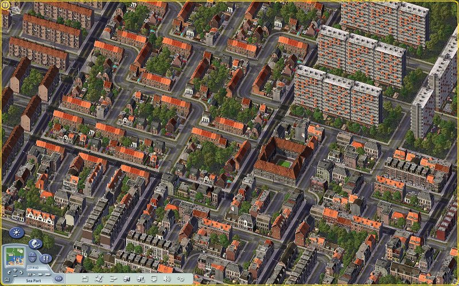Viewport: 459px width, 286px height.
Task: Open display settings monitor icon
Action: 154,279
